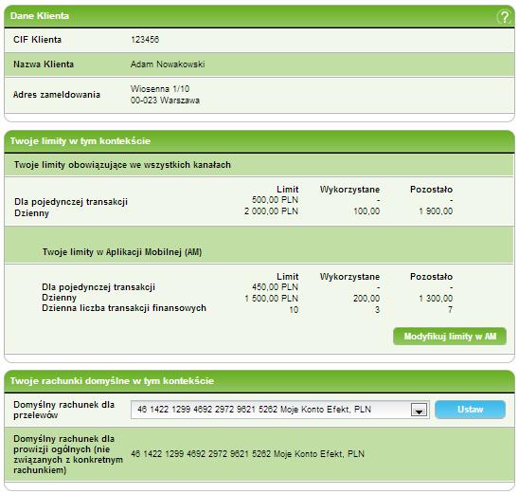This screenshot has width=519, height=494.
Task: Click address line Wiosenna 1/10
Action: pyautogui.click(x=160, y=89)
